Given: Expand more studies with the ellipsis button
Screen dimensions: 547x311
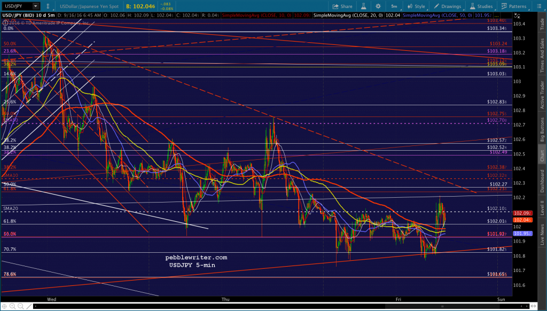Looking at the screenshot, I should pyautogui.click(x=496, y=15).
